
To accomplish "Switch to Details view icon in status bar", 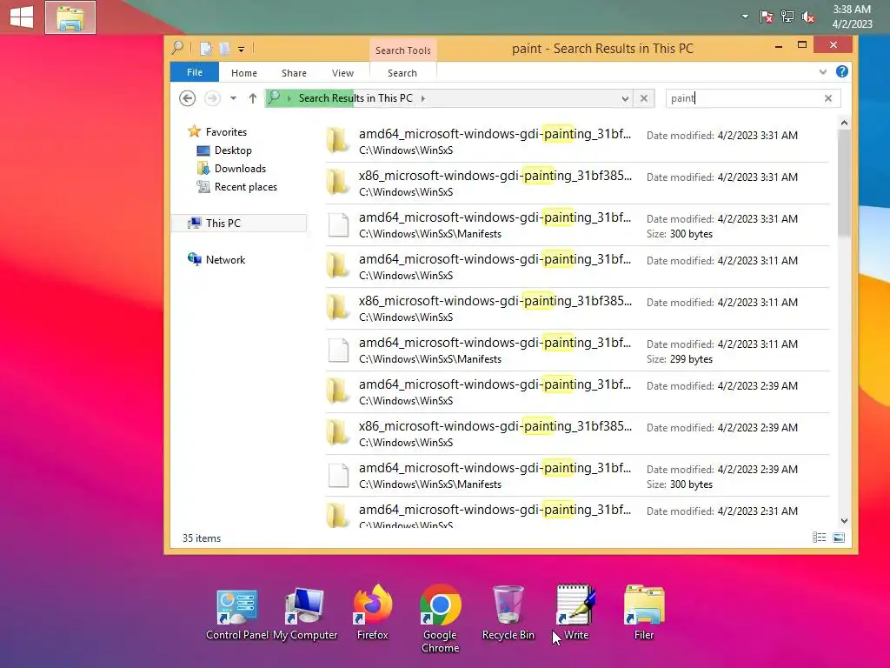I will coord(819,538).
